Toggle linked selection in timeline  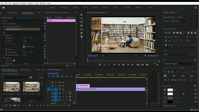pos(58,76)
